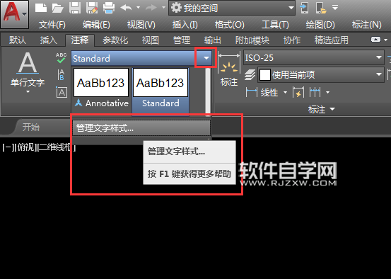Viewport: 391px width, 279px height.
Task: Switch to the 管理 ribbon tab
Action: pos(182,40)
